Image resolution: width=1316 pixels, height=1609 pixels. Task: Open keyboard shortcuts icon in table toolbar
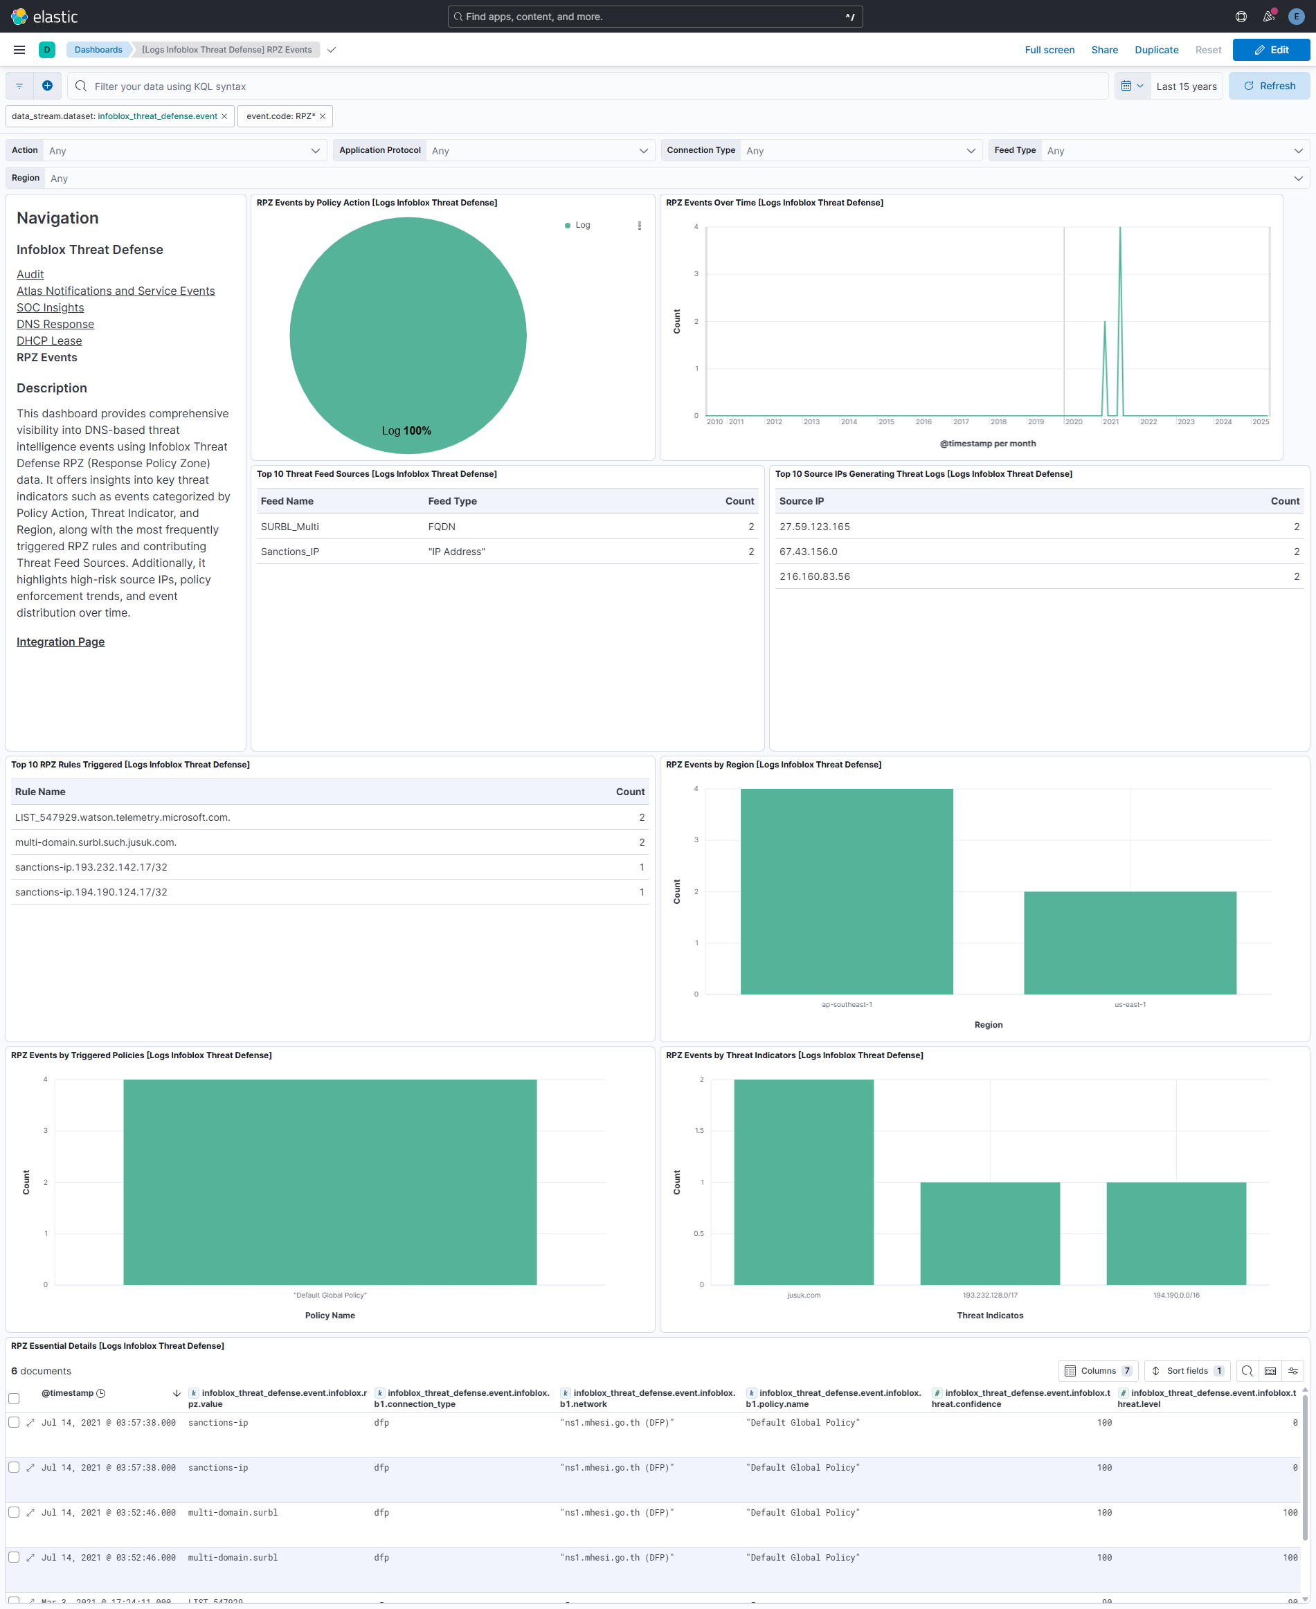tap(1270, 1370)
